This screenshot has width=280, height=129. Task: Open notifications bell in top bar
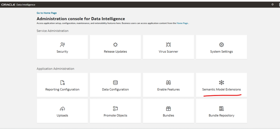[x=273, y=4]
